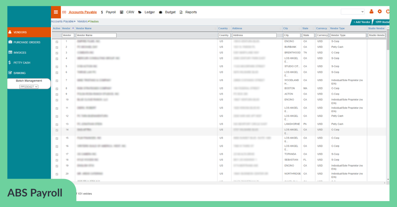Viewport: 397px width, 207px height.
Task: Expand the top-right selection dropdown
Action: (x=353, y=12)
